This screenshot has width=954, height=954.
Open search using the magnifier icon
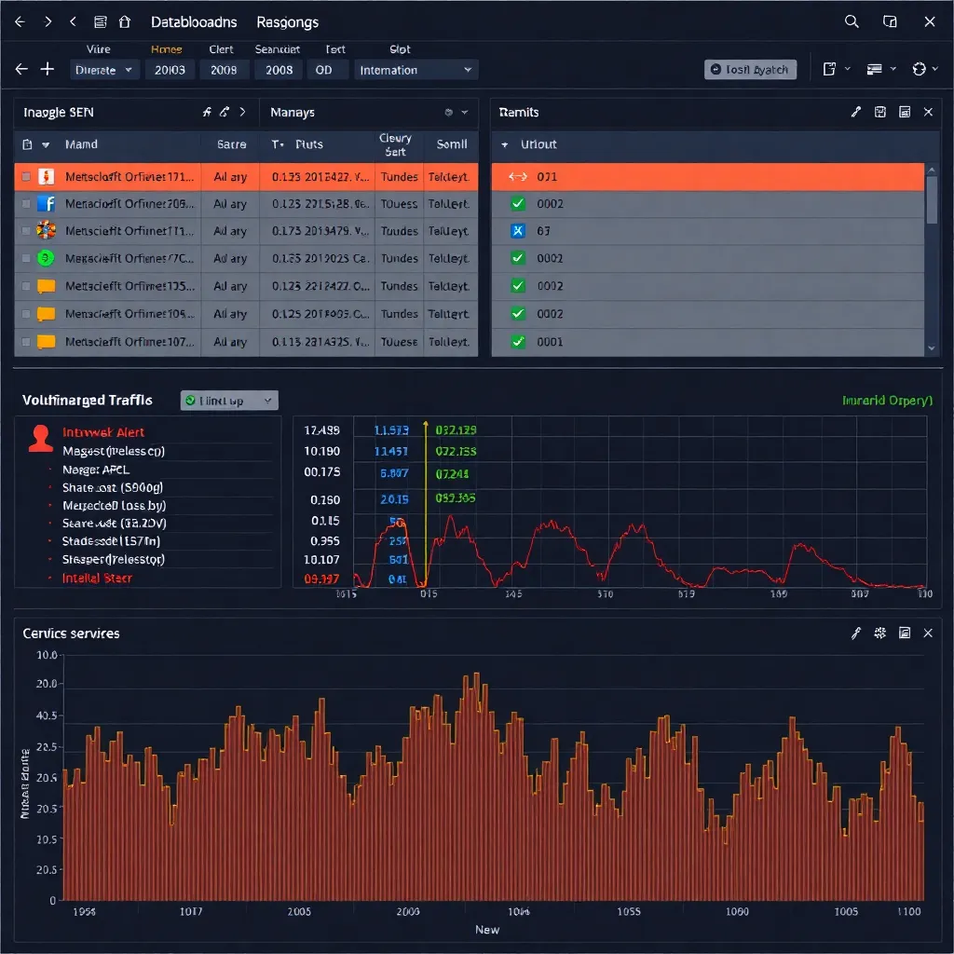pyautogui.click(x=852, y=21)
